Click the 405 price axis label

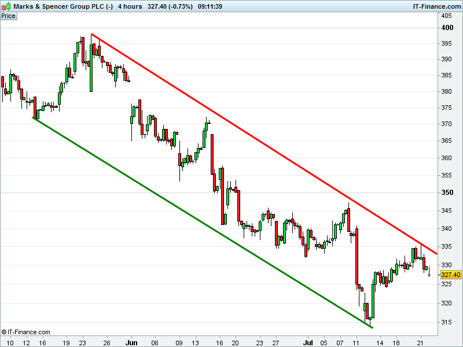coord(446,16)
